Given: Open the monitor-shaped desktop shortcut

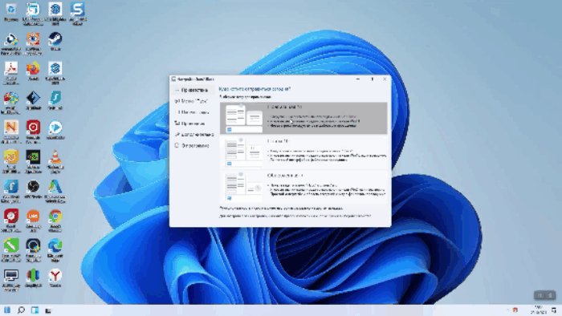Looking at the screenshot, I should coord(10,280).
